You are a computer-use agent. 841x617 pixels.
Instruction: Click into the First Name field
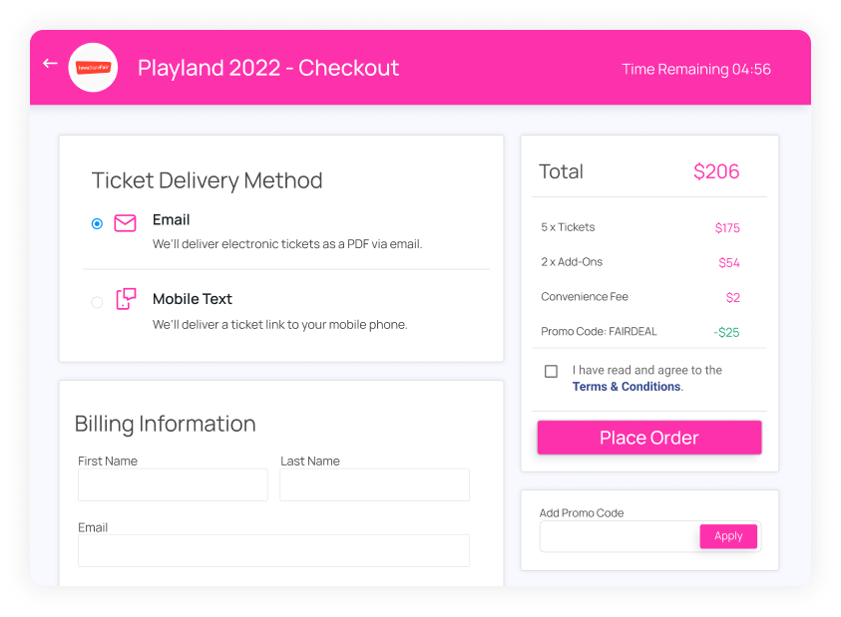pyautogui.click(x=173, y=484)
